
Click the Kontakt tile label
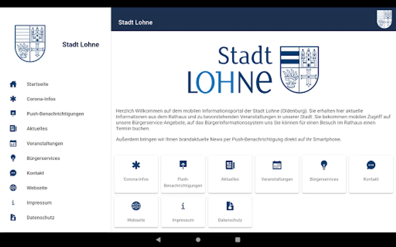(371, 179)
